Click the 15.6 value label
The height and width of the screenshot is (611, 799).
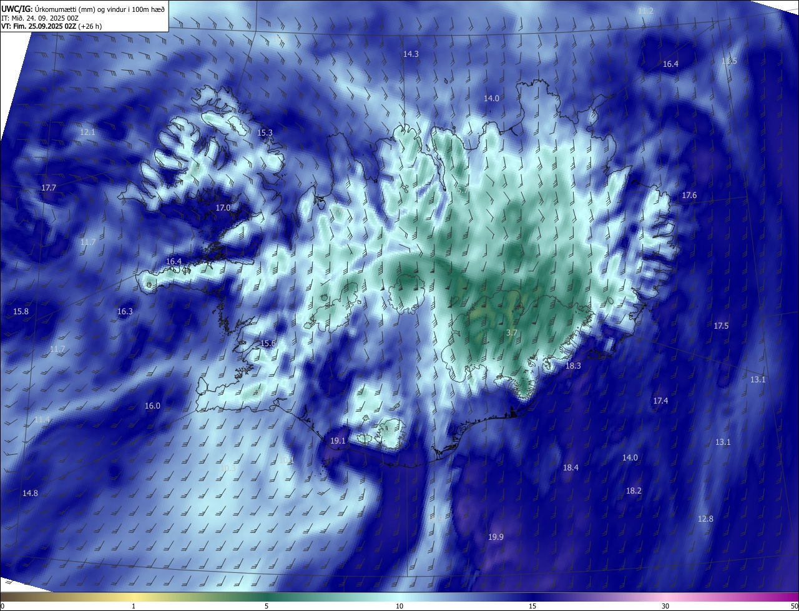pyautogui.click(x=268, y=344)
